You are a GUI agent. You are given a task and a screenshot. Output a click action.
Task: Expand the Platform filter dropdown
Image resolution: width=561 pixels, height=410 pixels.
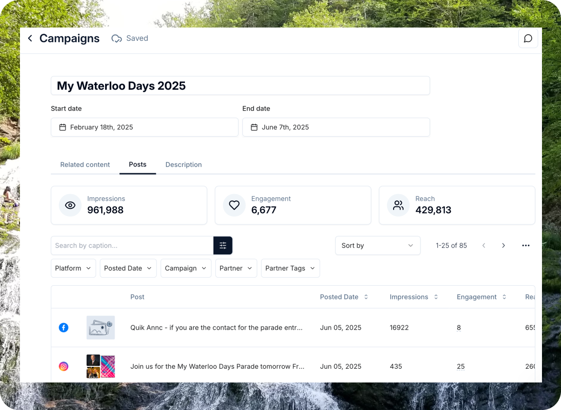point(73,268)
